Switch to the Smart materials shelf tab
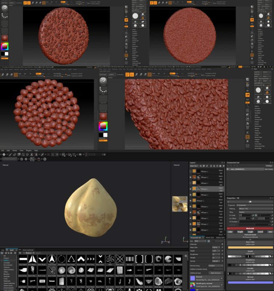 [x=28, y=250]
